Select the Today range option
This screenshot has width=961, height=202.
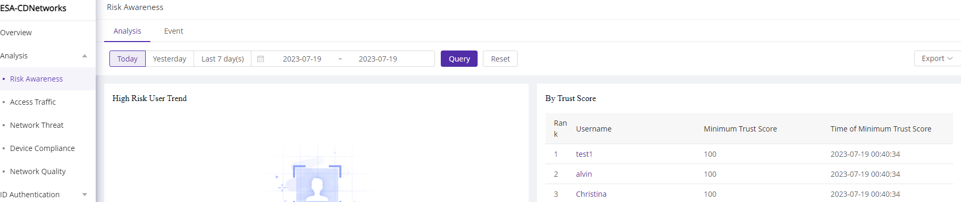pyautogui.click(x=127, y=59)
